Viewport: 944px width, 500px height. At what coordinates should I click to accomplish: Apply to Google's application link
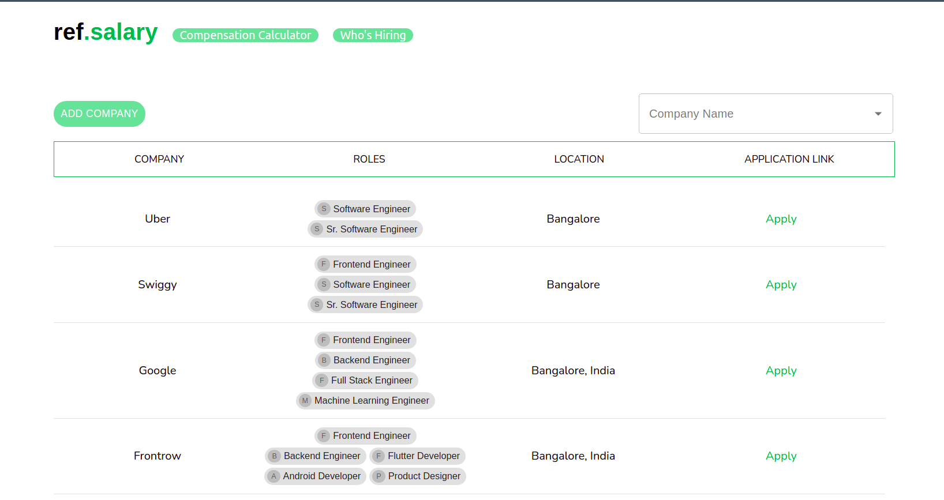point(781,371)
